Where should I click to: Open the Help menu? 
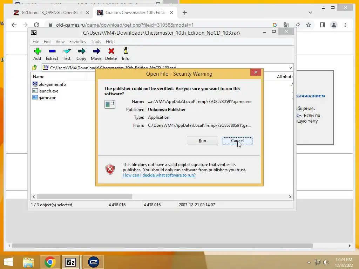(110, 42)
